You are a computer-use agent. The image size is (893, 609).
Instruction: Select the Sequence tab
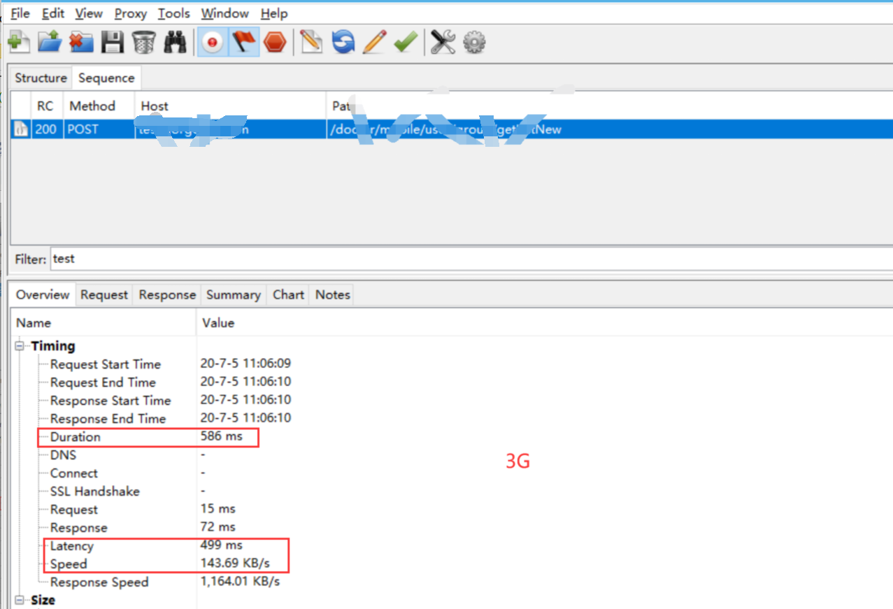[x=106, y=78]
